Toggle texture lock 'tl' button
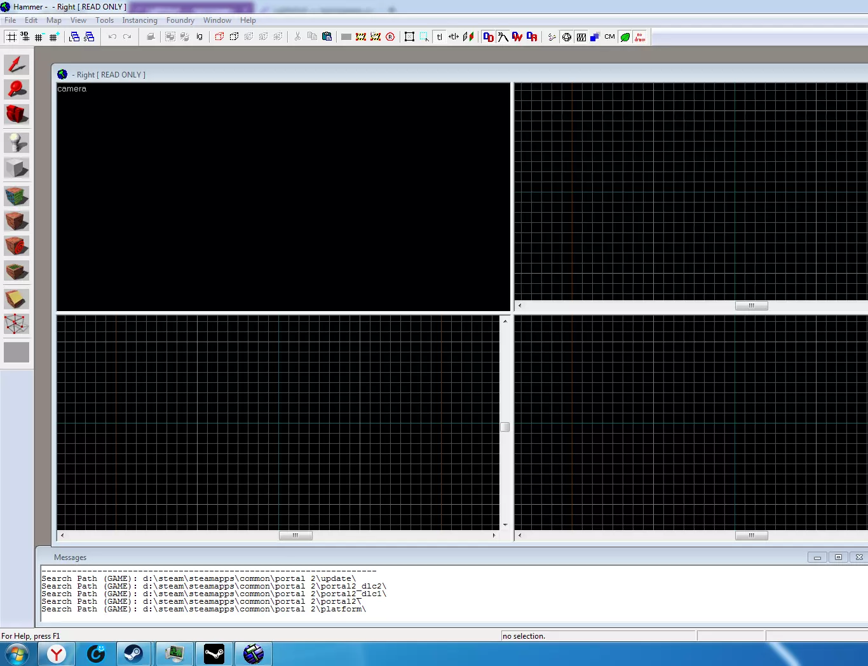 pyautogui.click(x=439, y=37)
